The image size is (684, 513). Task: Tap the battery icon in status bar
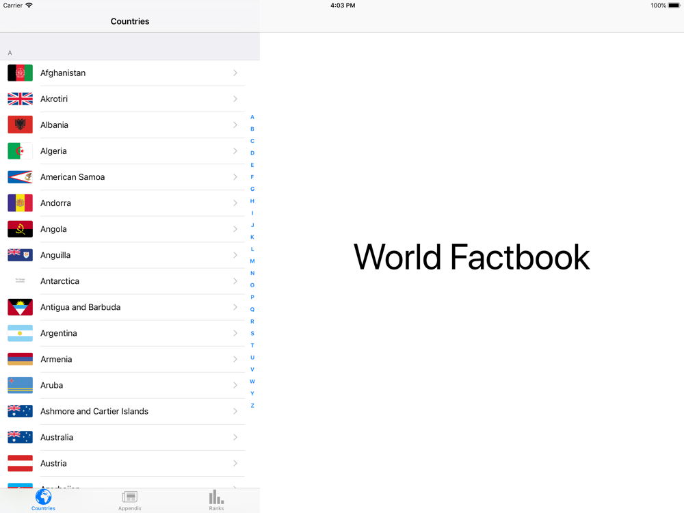[x=674, y=5]
